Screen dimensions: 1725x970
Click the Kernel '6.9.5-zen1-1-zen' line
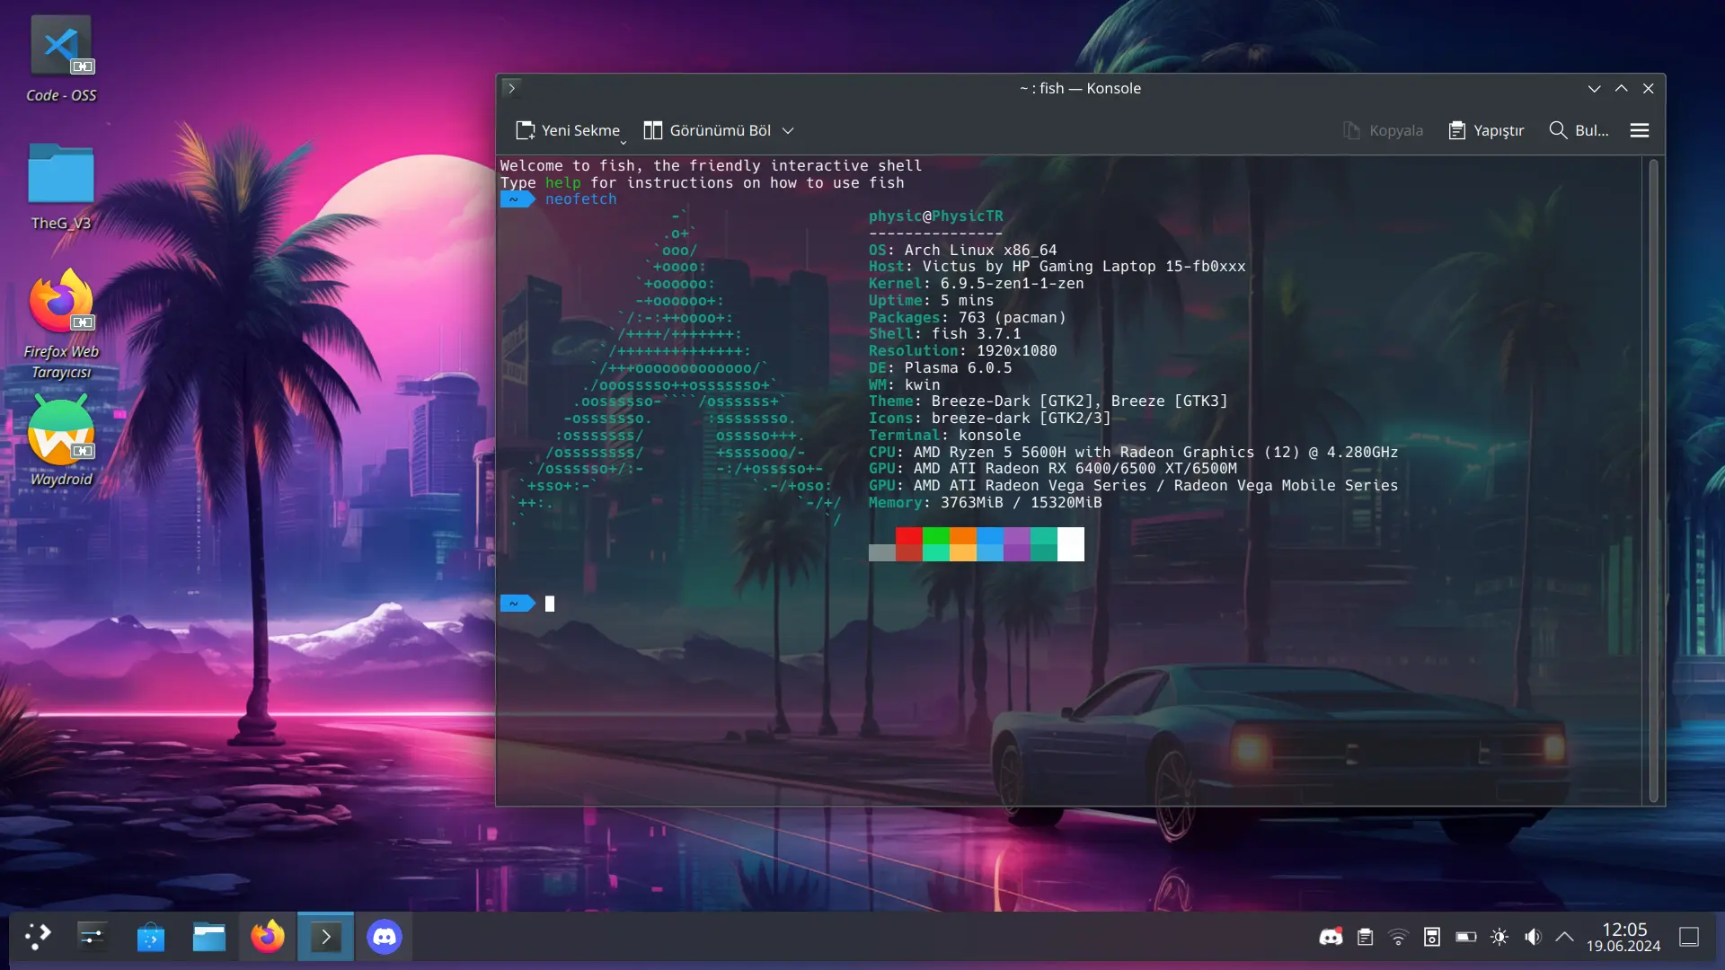click(976, 283)
